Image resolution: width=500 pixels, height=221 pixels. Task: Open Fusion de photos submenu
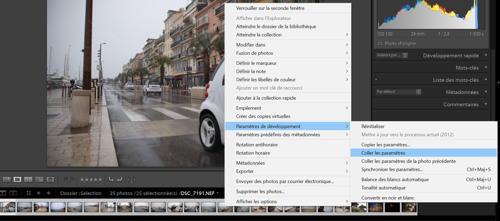(288, 53)
